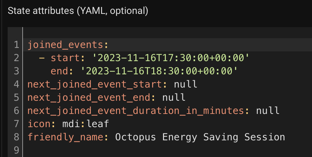The image size is (312, 157).
Task: Click the mdi:leaf icon value
Action: (86, 124)
